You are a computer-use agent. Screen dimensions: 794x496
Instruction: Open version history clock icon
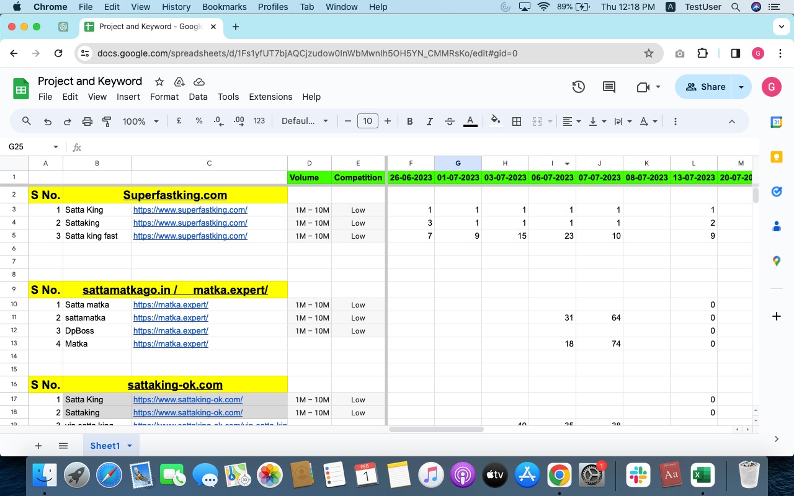click(578, 87)
